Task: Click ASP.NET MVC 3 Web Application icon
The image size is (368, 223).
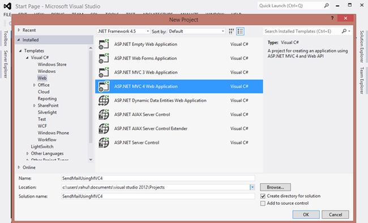Action: pos(104,72)
